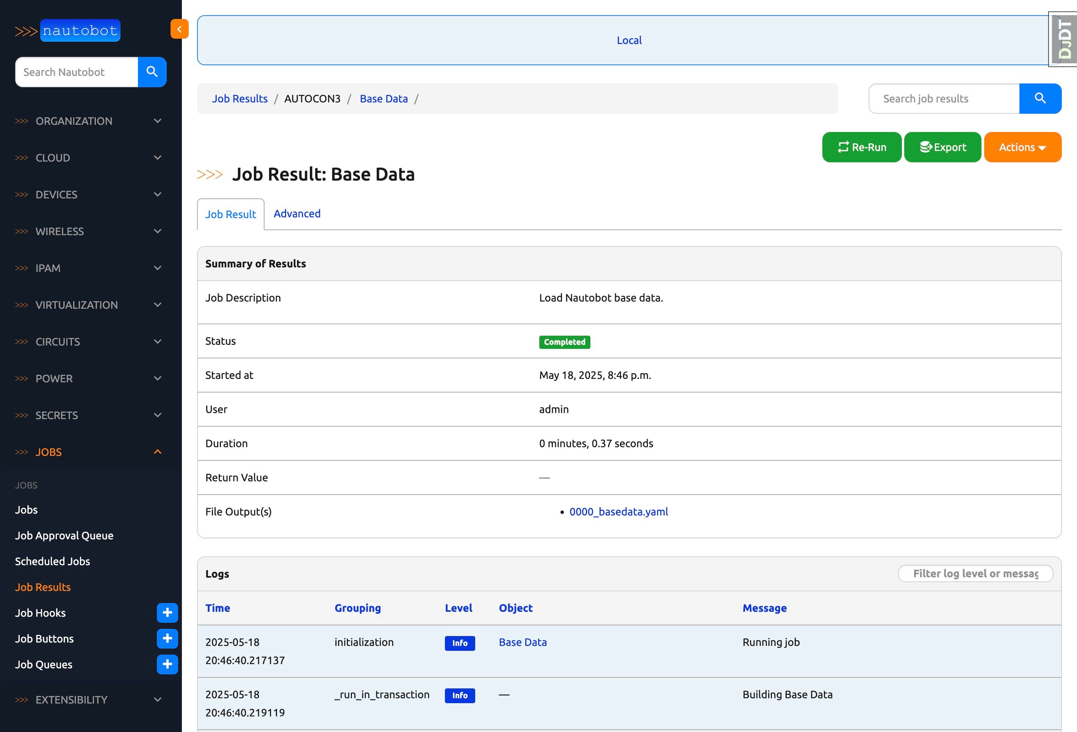Switch to the Advanced tab
This screenshot has height=732, width=1077.
click(297, 214)
